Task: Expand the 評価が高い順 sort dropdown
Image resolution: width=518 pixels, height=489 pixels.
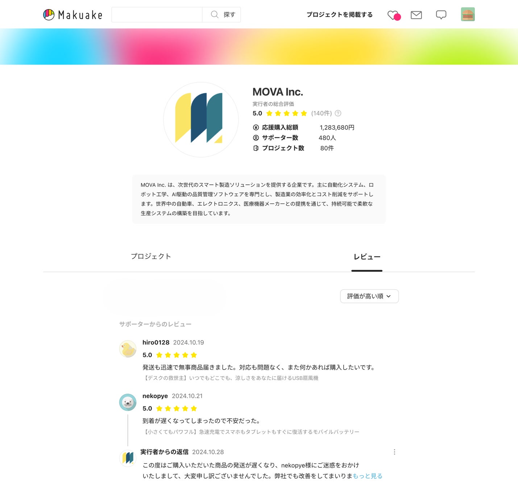Action: (369, 296)
